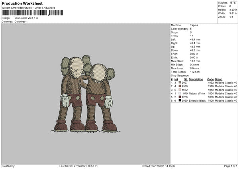
Task: Click the embroidered Kaws figures preview
Action: [86, 94]
